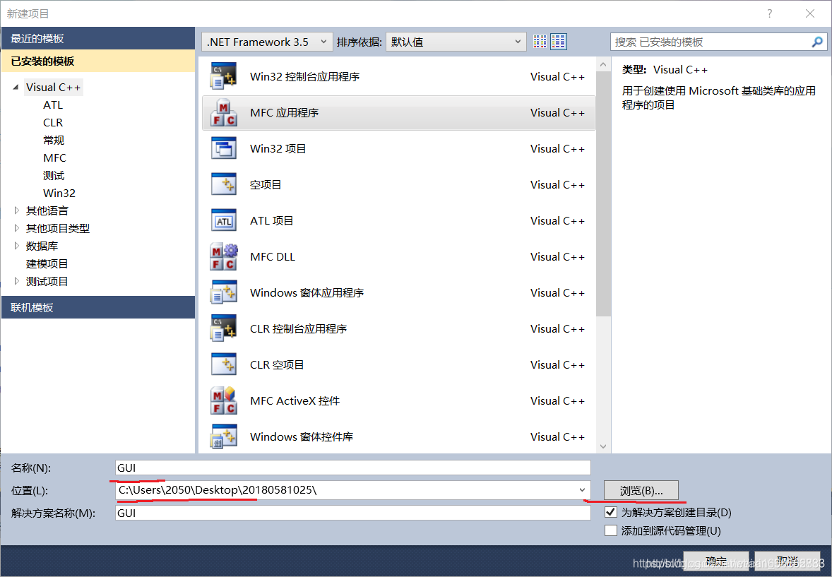The height and width of the screenshot is (577, 832).
Task: Click the template list scrollbar thumb
Action: pos(602,194)
